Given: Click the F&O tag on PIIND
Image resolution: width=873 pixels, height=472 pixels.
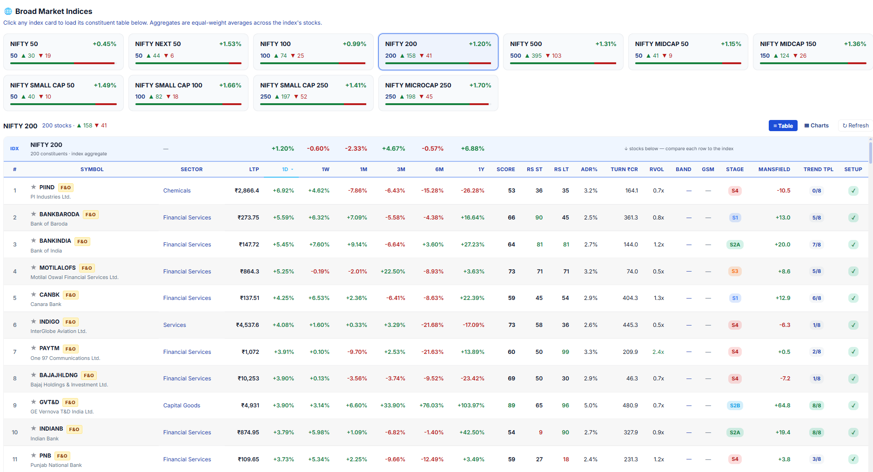Looking at the screenshot, I should [66, 188].
